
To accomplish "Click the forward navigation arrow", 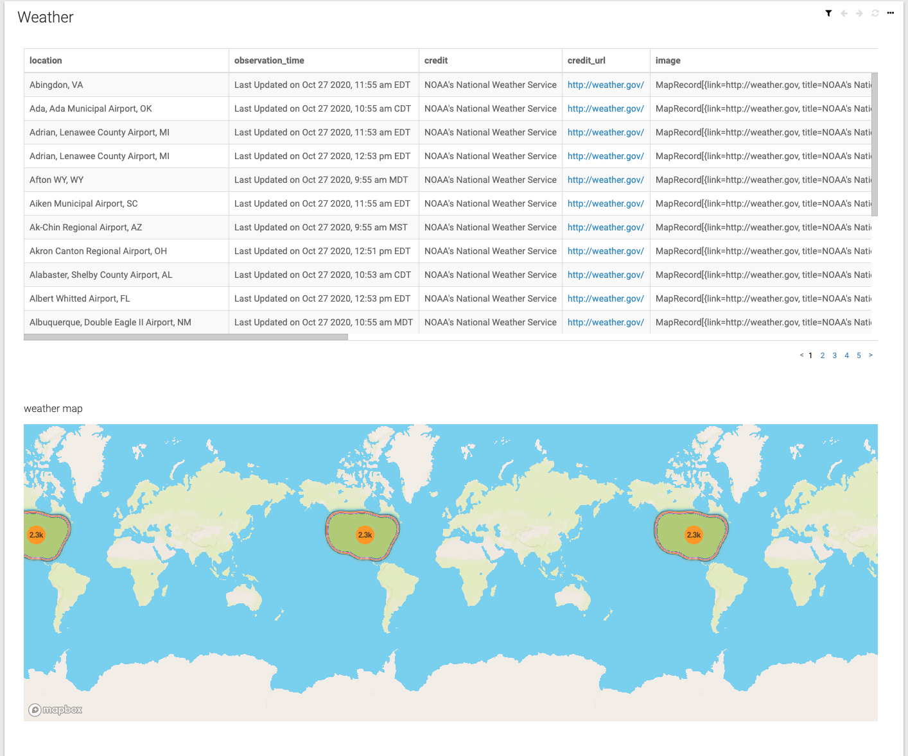I will [859, 13].
